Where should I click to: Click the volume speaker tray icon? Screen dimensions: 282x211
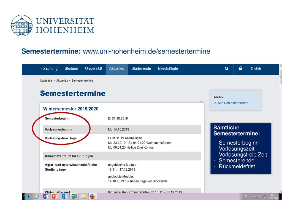tap(260, 196)
